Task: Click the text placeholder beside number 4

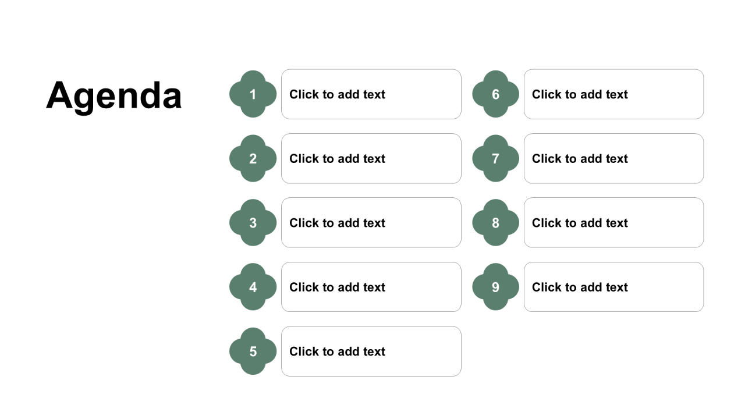Action: 371,287
